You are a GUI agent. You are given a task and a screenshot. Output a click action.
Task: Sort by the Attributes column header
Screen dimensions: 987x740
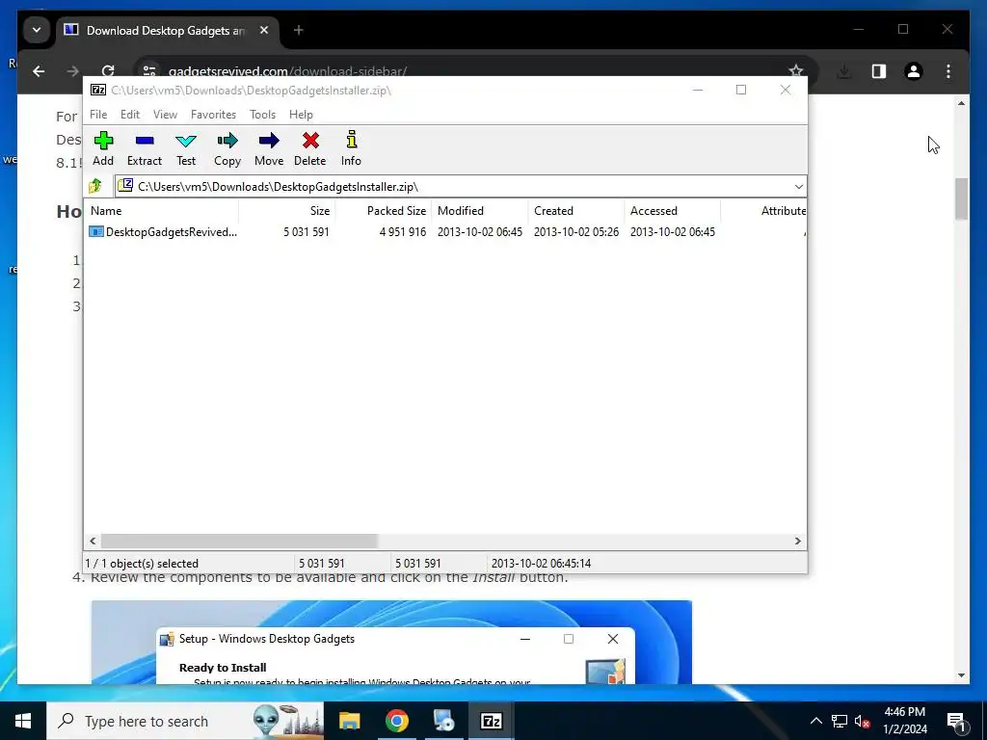tap(764, 211)
